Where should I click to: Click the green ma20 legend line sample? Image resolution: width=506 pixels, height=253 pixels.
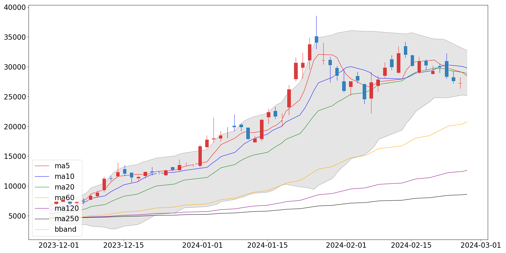pos(42,187)
